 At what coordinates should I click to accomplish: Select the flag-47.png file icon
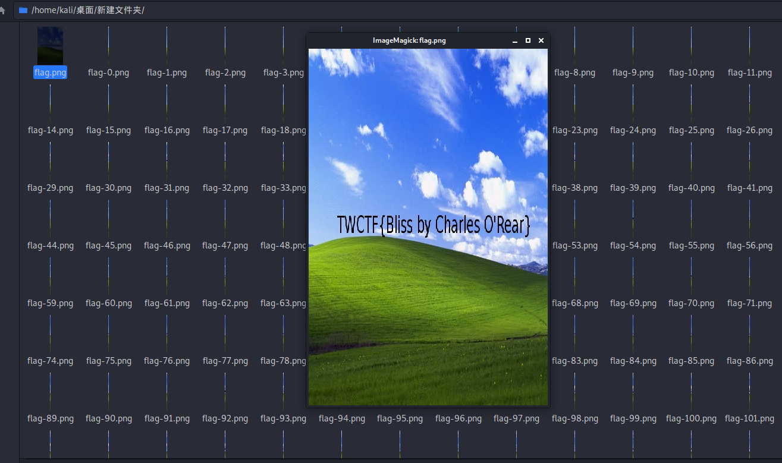[x=225, y=219]
